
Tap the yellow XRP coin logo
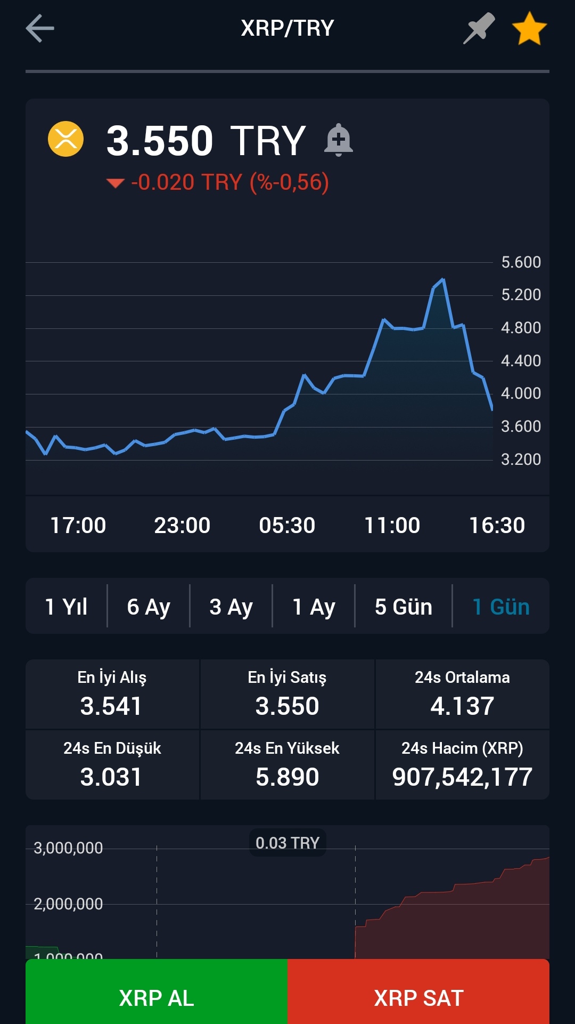[x=65, y=139]
